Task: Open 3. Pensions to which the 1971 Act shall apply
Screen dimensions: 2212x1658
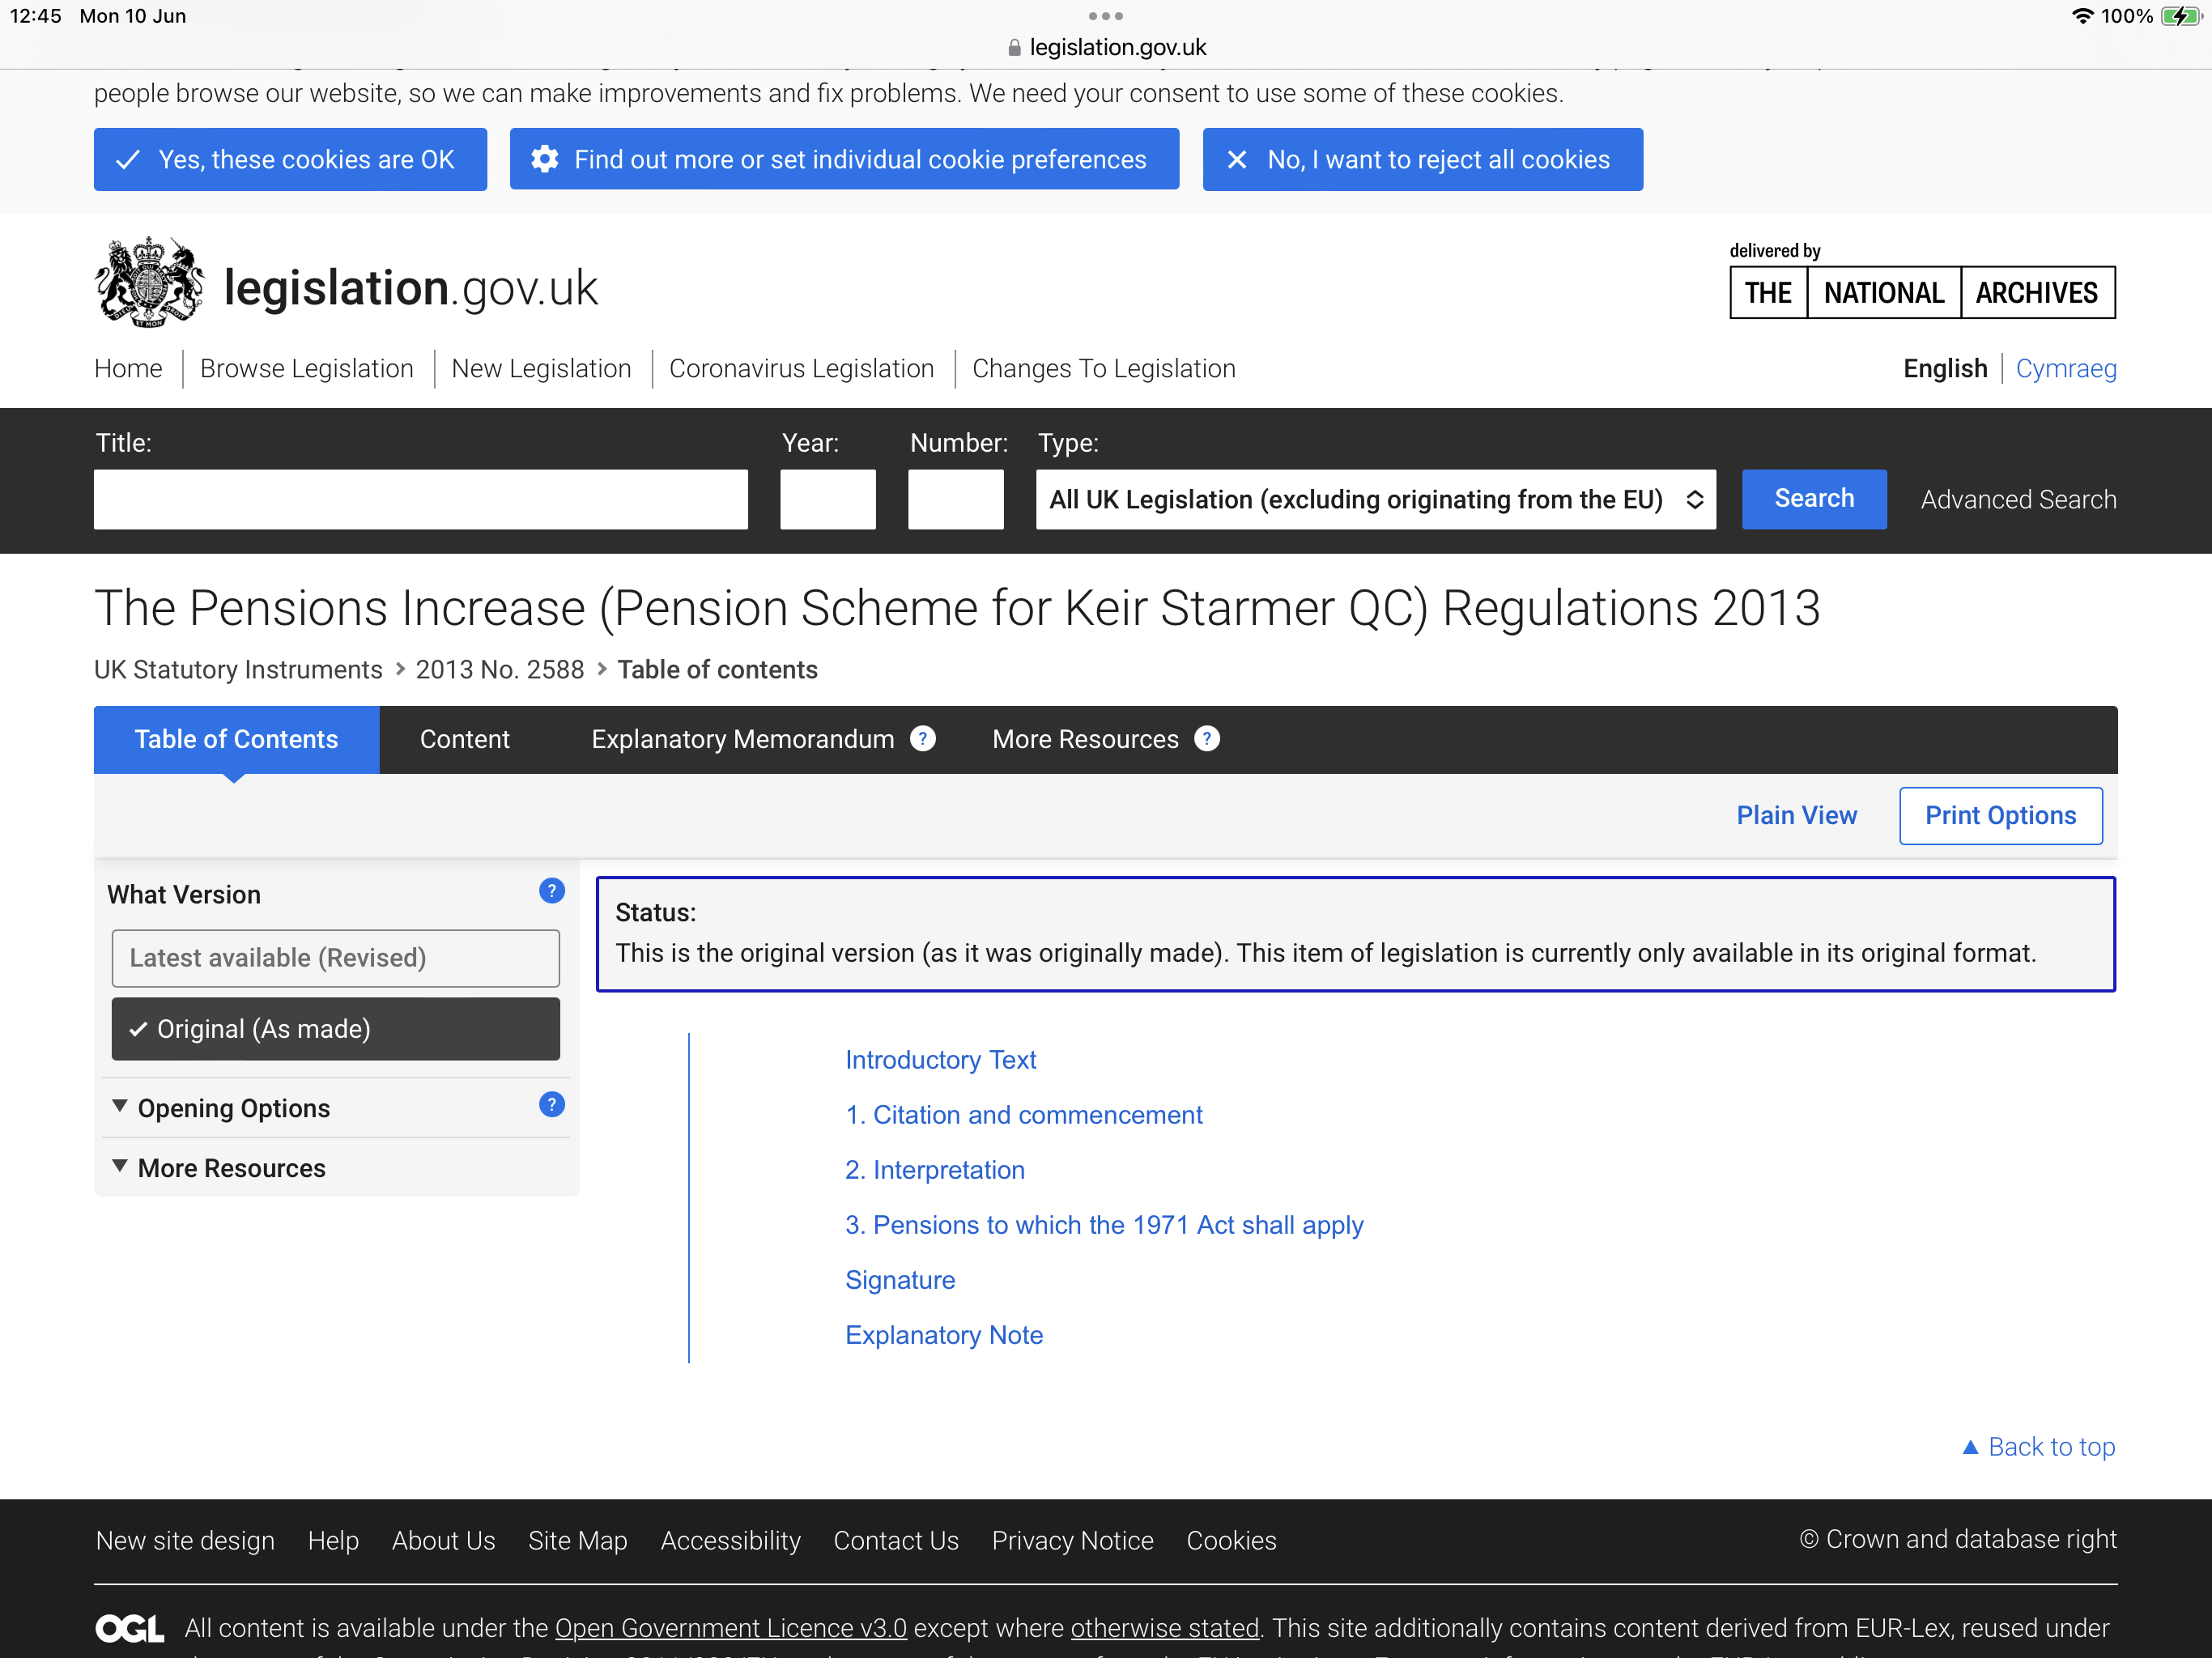Action: pyautogui.click(x=1104, y=1225)
